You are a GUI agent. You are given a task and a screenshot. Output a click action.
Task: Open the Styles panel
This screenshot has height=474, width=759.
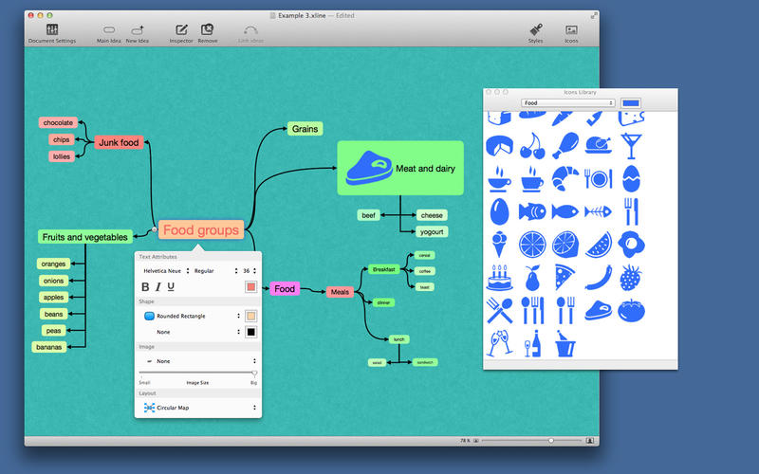point(536,30)
